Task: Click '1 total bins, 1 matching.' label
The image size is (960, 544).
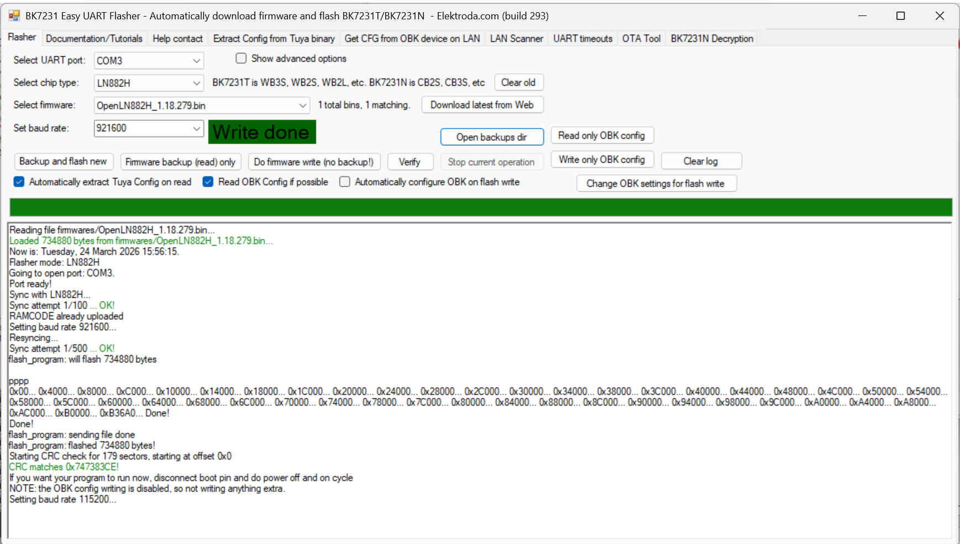Action: point(364,105)
